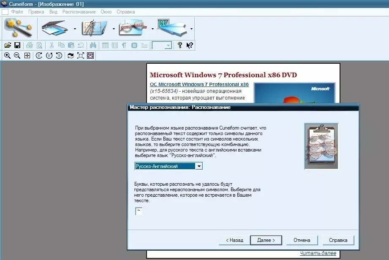Open the scanner icon dropdown arrow
Viewport: 389px width, 260px height.
(x=75, y=29)
